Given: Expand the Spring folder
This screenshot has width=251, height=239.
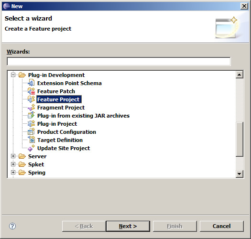Looking at the screenshot, I should [x=13, y=172].
